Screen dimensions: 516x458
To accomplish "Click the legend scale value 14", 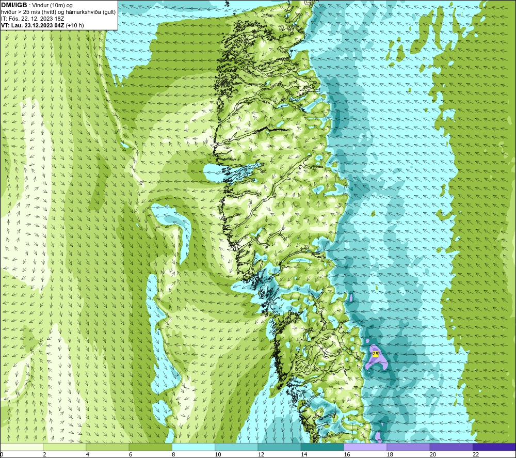I will pyautogui.click(x=304, y=455).
